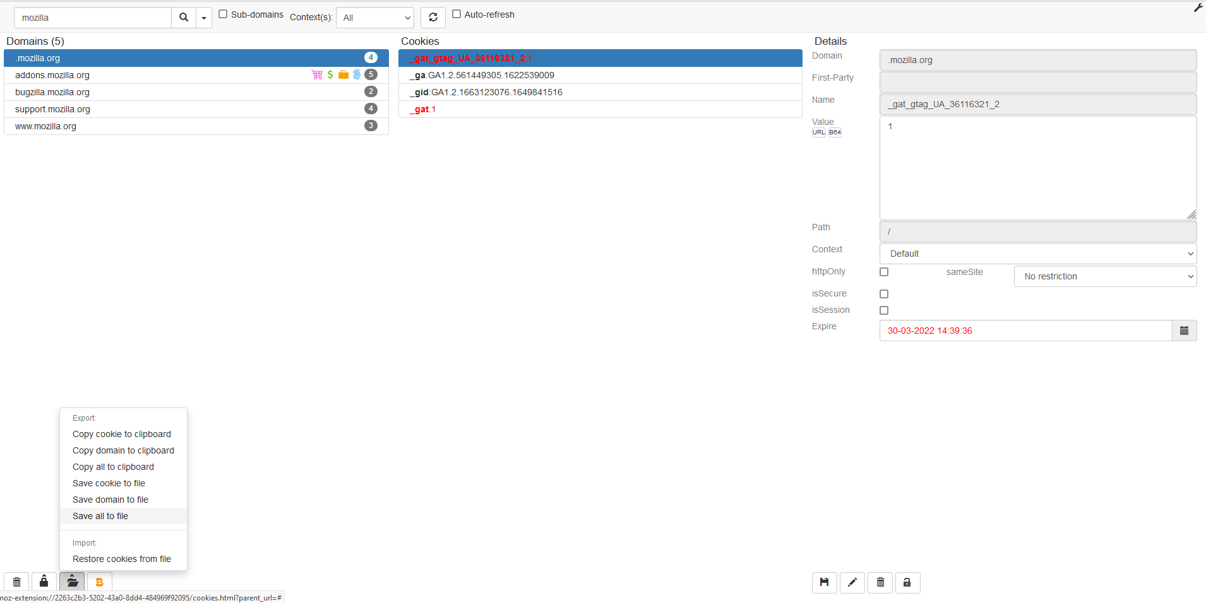The width and height of the screenshot is (1206, 603).
Task: Choose Save all to file
Action: coord(123,516)
